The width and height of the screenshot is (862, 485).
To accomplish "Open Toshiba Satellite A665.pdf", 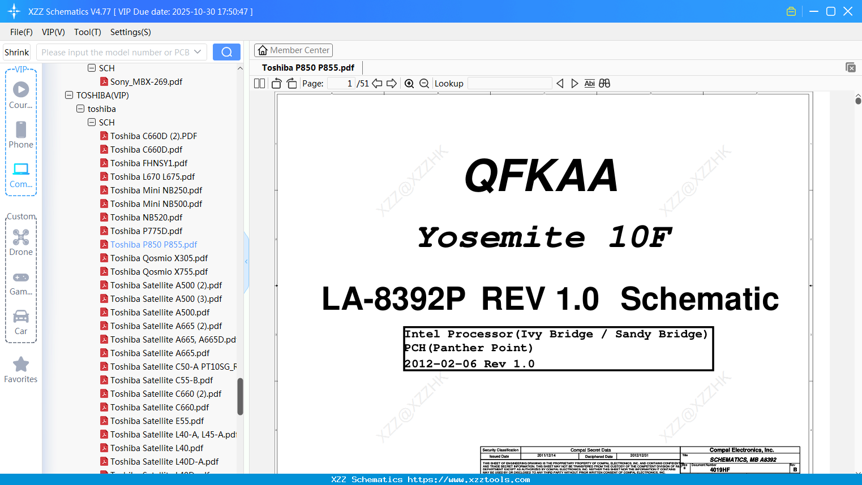I will [x=160, y=353].
